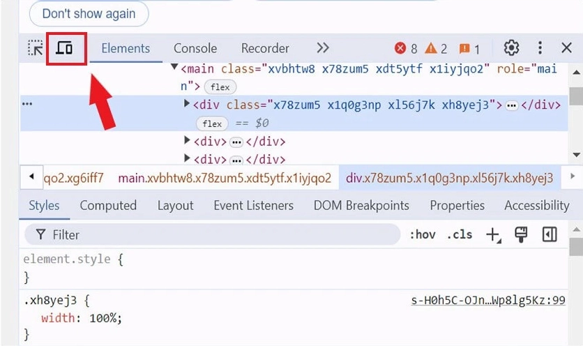Click the new style rule plus icon
This screenshot has width=583, height=346.
click(x=492, y=234)
